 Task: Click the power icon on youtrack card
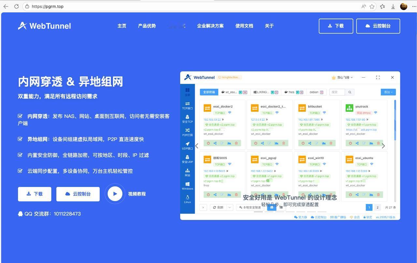pos(350,143)
